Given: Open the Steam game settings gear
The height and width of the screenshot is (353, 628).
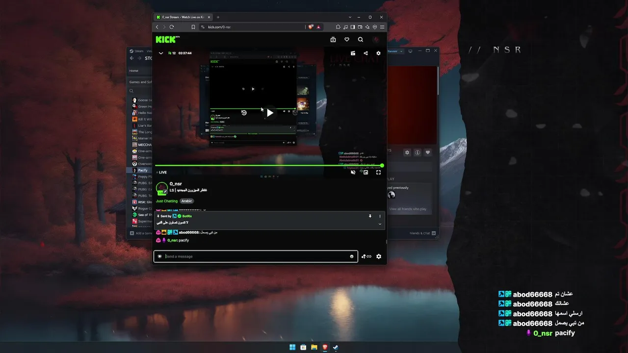Looking at the screenshot, I should [x=407, y=152].
